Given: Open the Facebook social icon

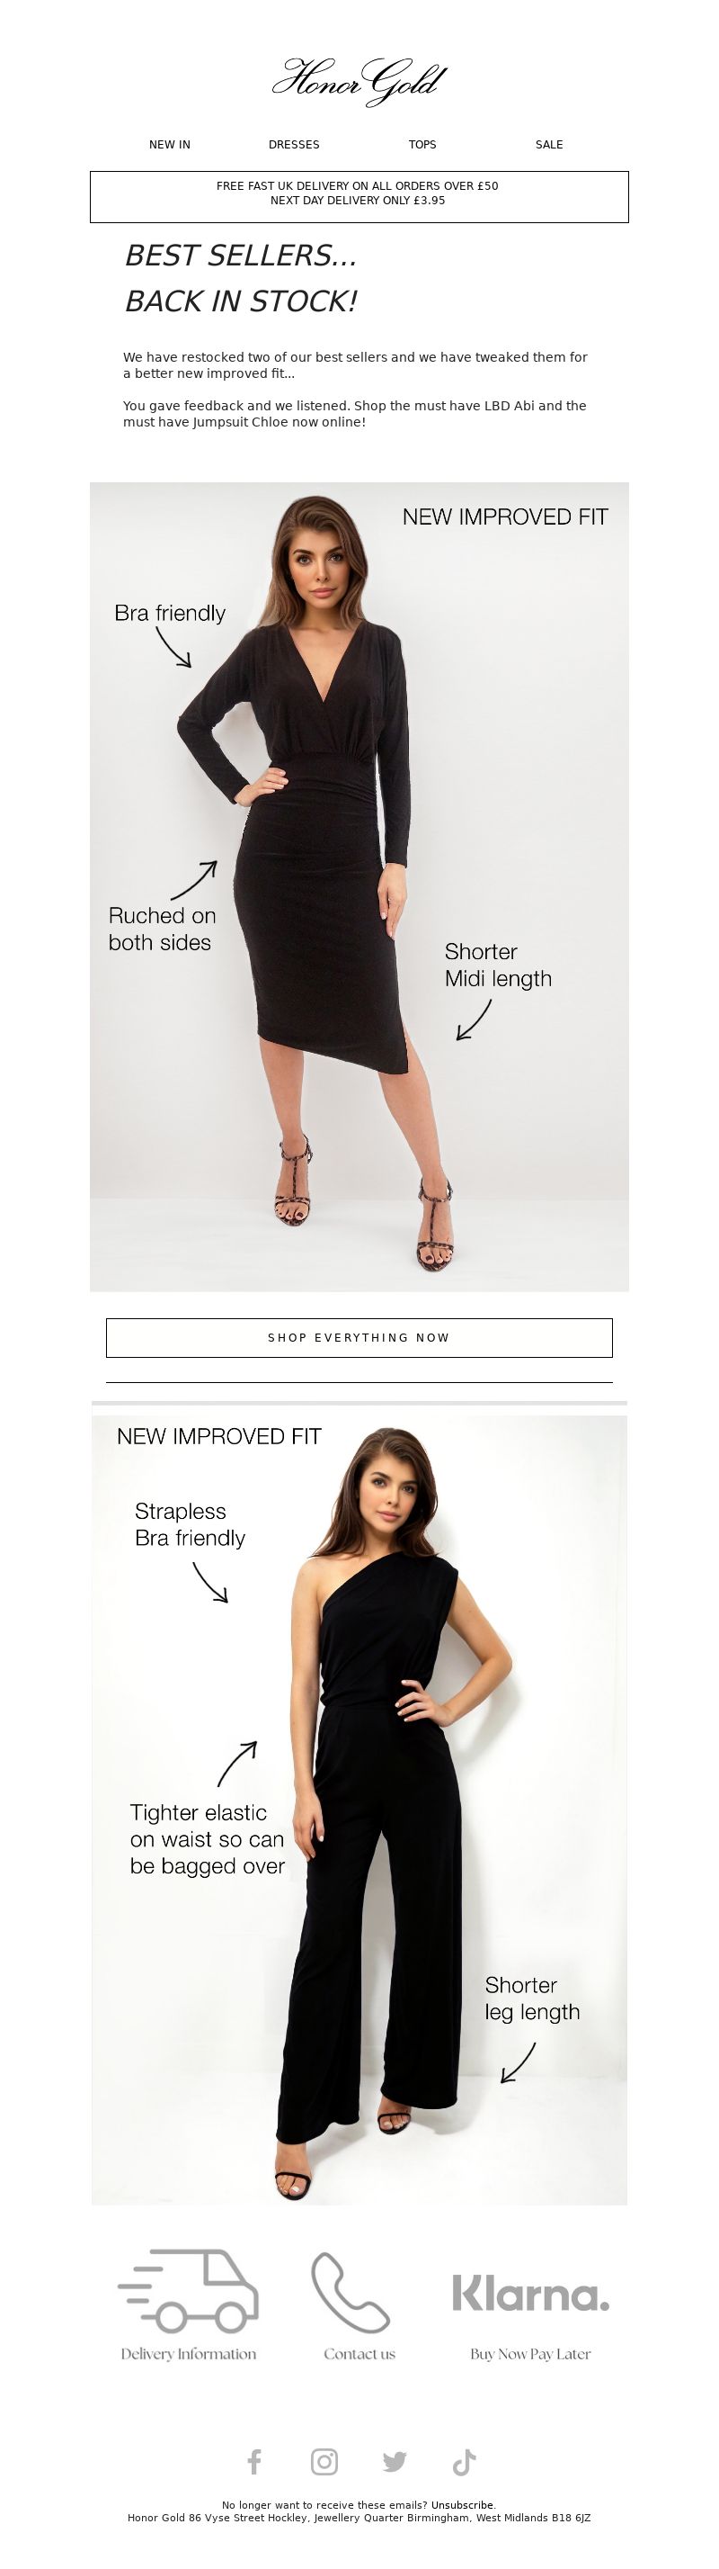Looking at the screenshot, I should coord(255,2461).
